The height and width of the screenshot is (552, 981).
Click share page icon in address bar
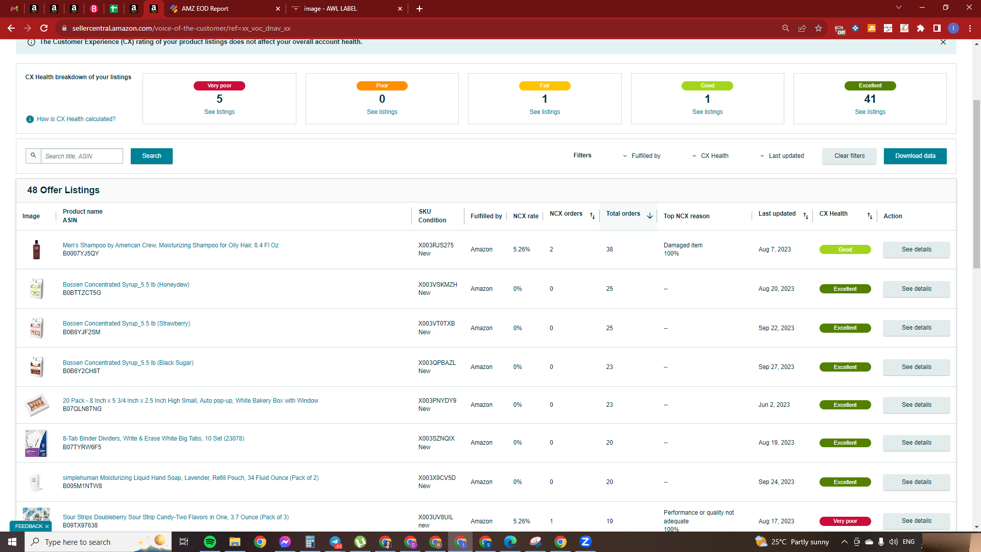[802, 28]
